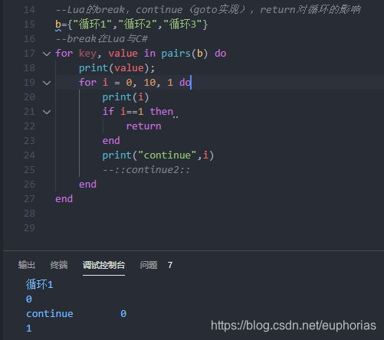Click line number 28 in gutter

pyautogui.click(x=29, y=214)
